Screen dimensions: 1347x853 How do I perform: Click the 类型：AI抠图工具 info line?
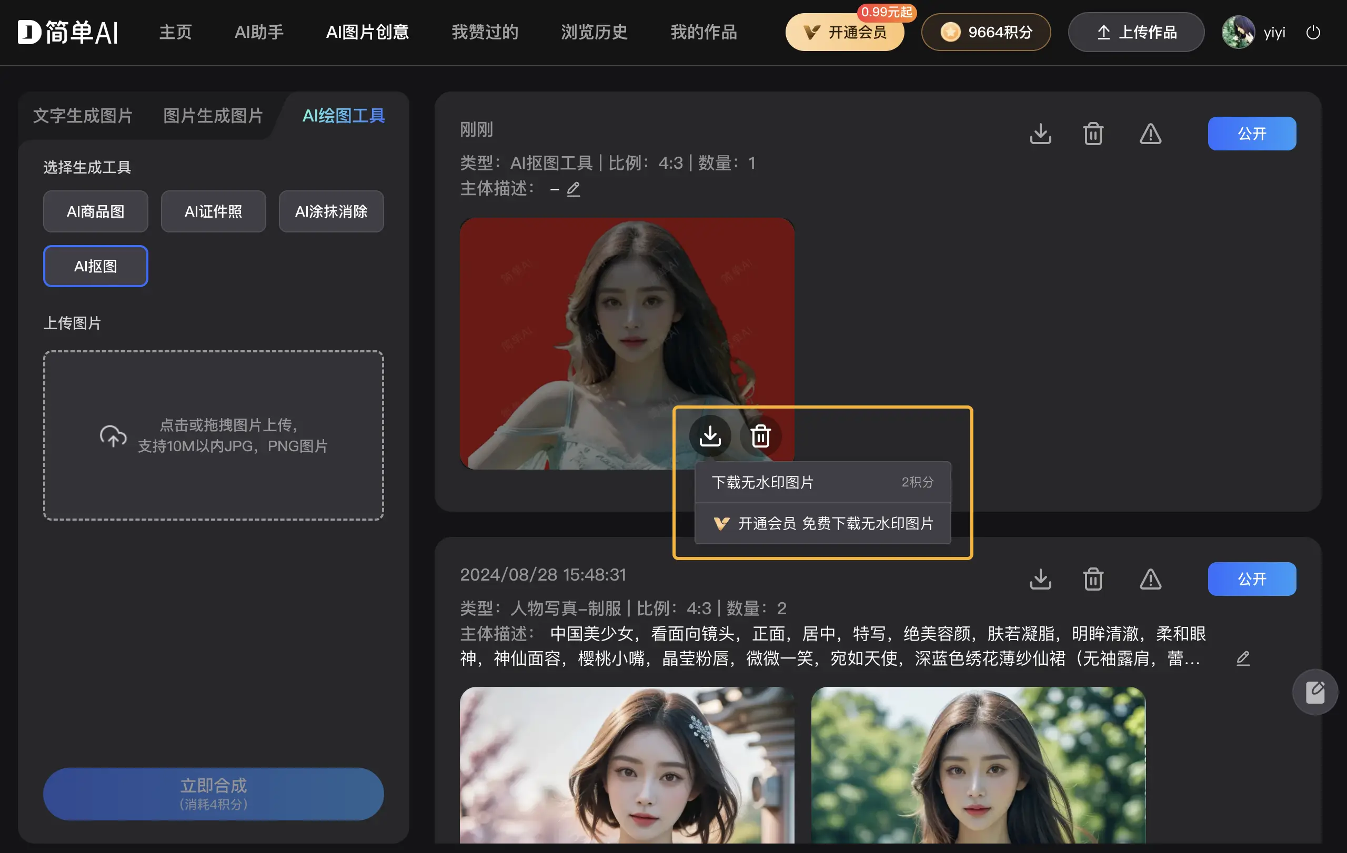tap(608, 163)
